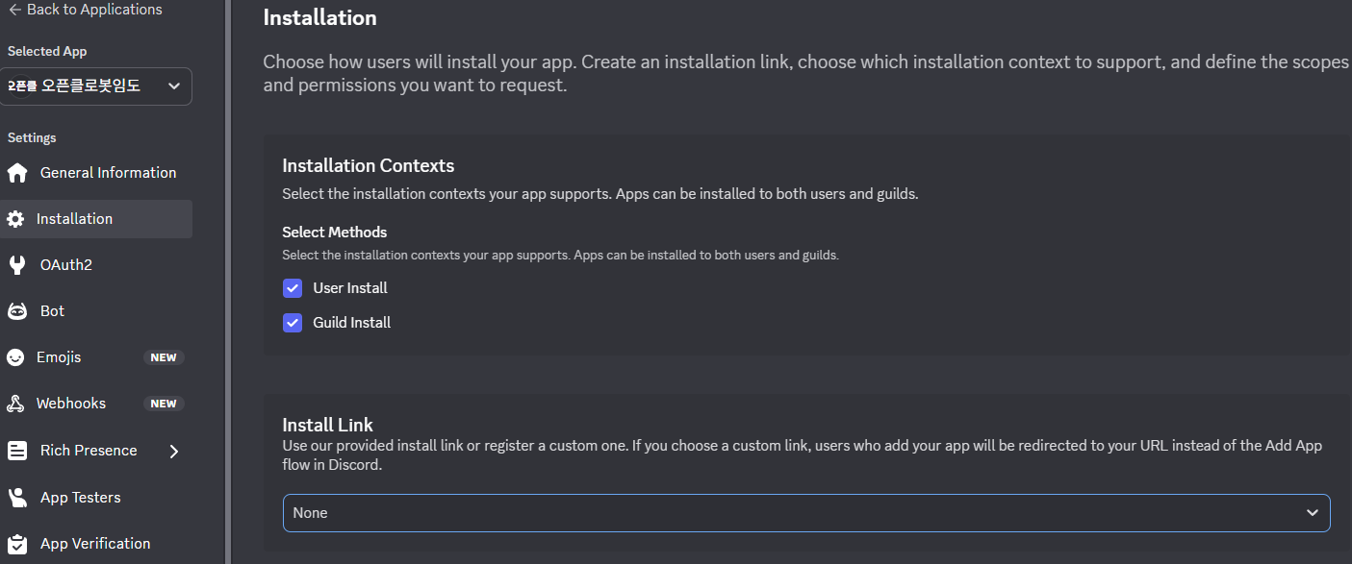Go back to Applications arrow link
1352x564 pixels.
(85, 10)
